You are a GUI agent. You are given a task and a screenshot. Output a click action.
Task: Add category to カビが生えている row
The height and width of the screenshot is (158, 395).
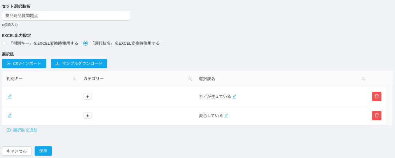(x=87, y=97)
